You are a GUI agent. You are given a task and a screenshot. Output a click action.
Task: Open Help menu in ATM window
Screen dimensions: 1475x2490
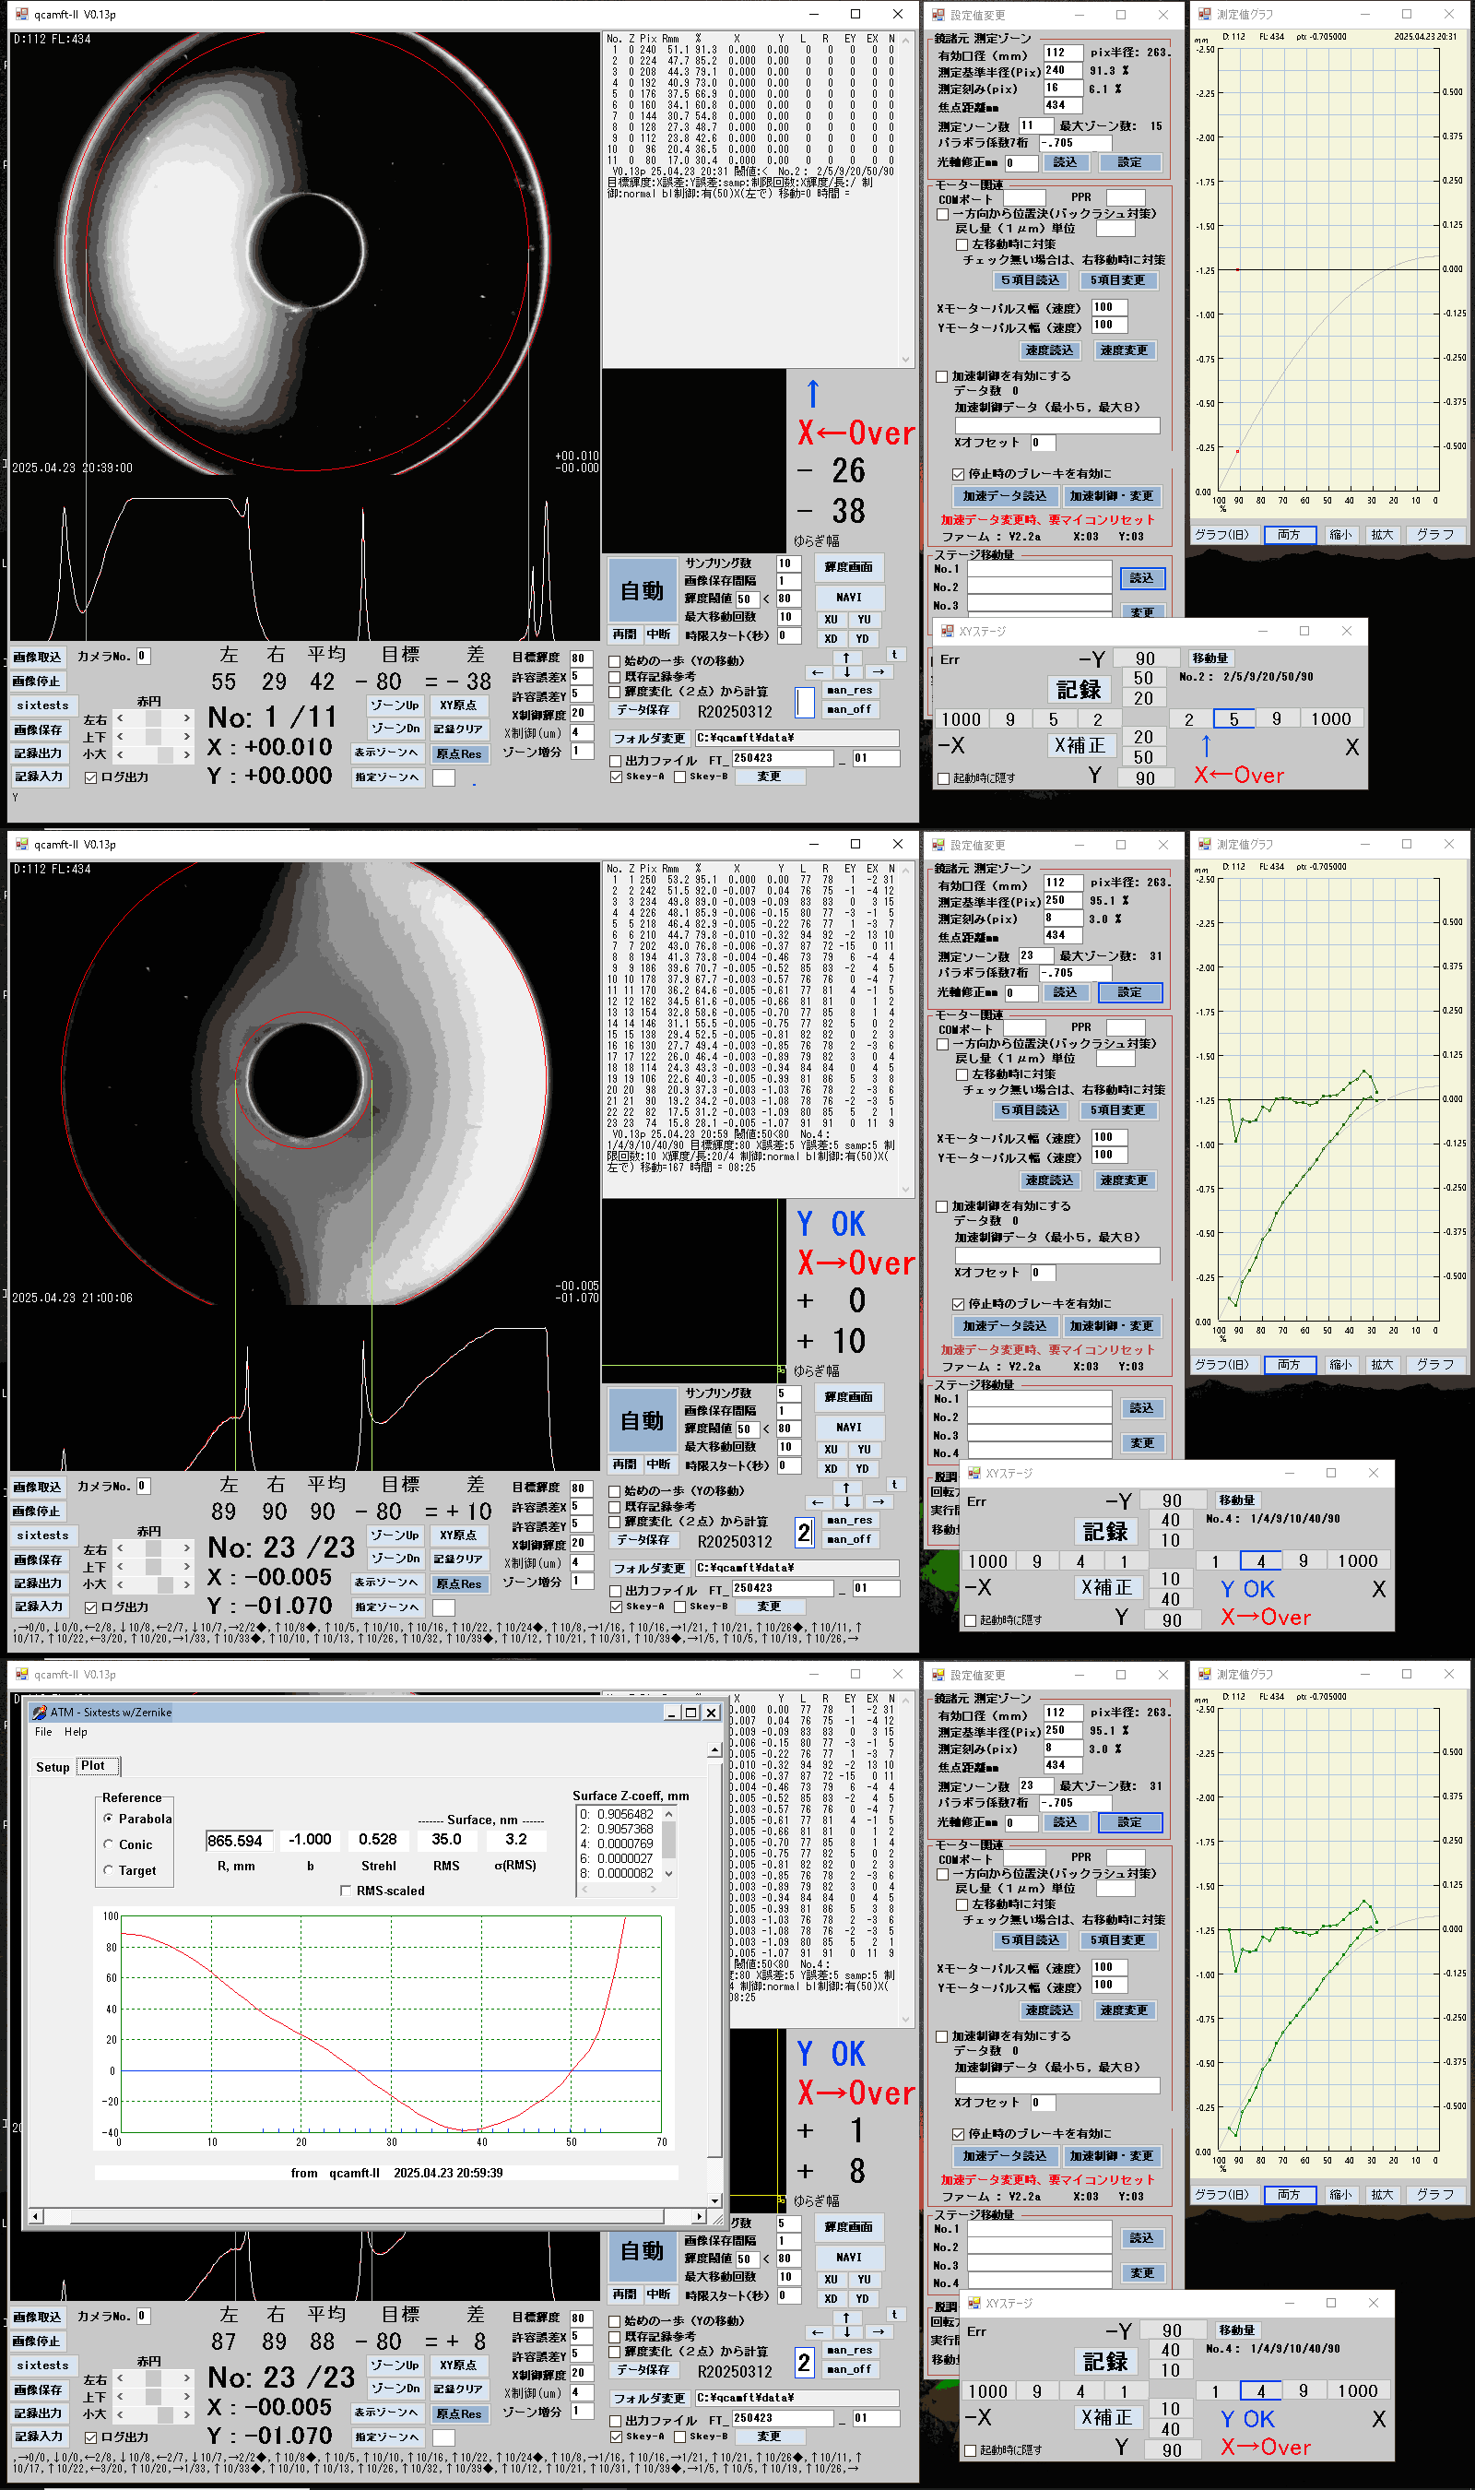76,1732
